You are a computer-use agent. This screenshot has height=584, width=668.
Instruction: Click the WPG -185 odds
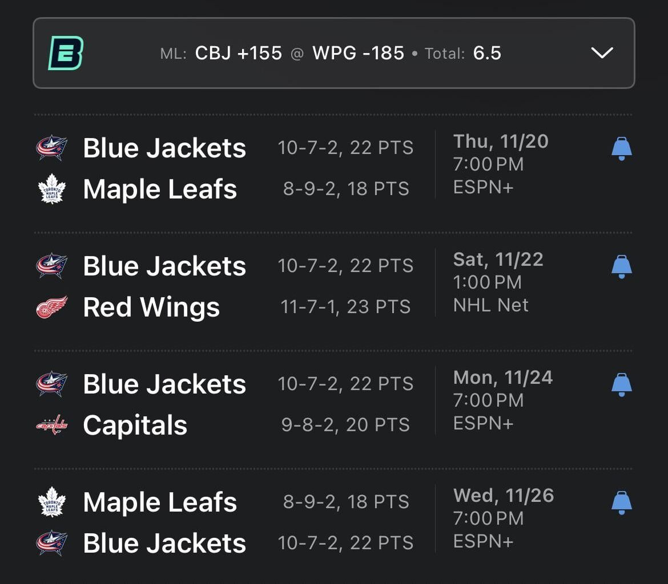(359, 53)
